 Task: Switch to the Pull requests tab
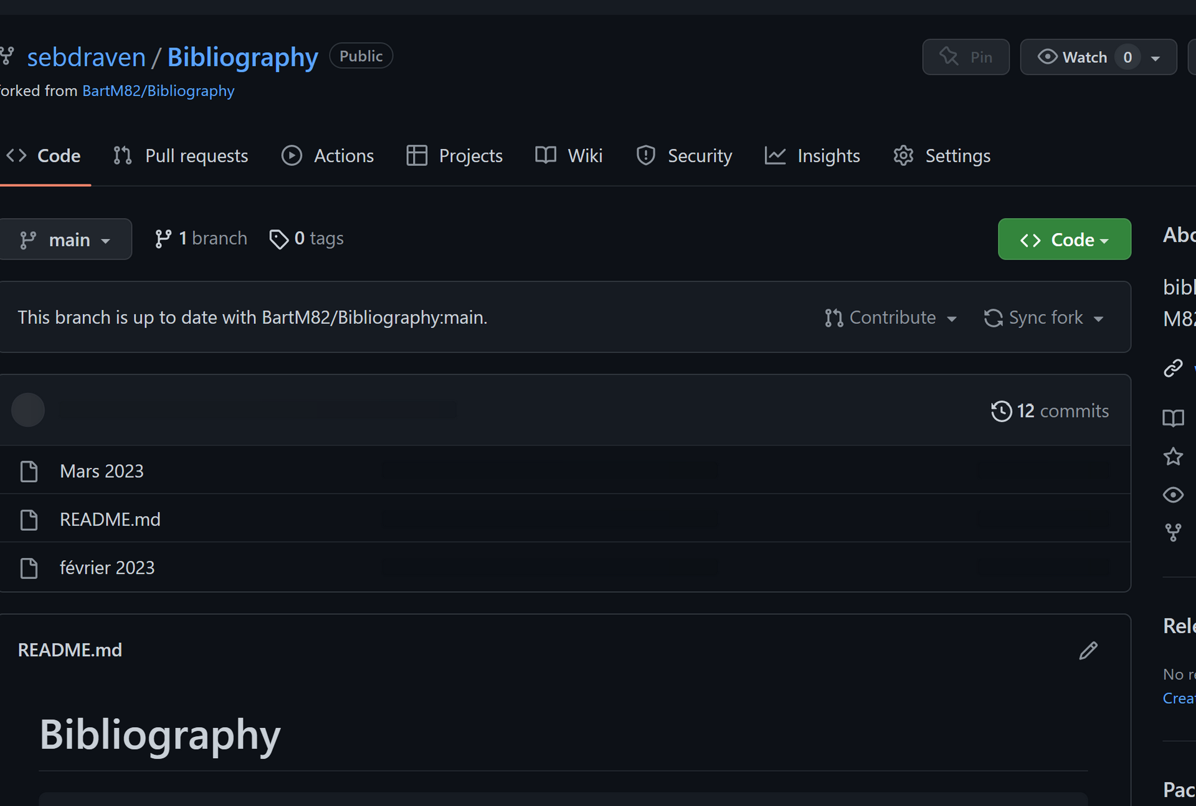point(181,156)
